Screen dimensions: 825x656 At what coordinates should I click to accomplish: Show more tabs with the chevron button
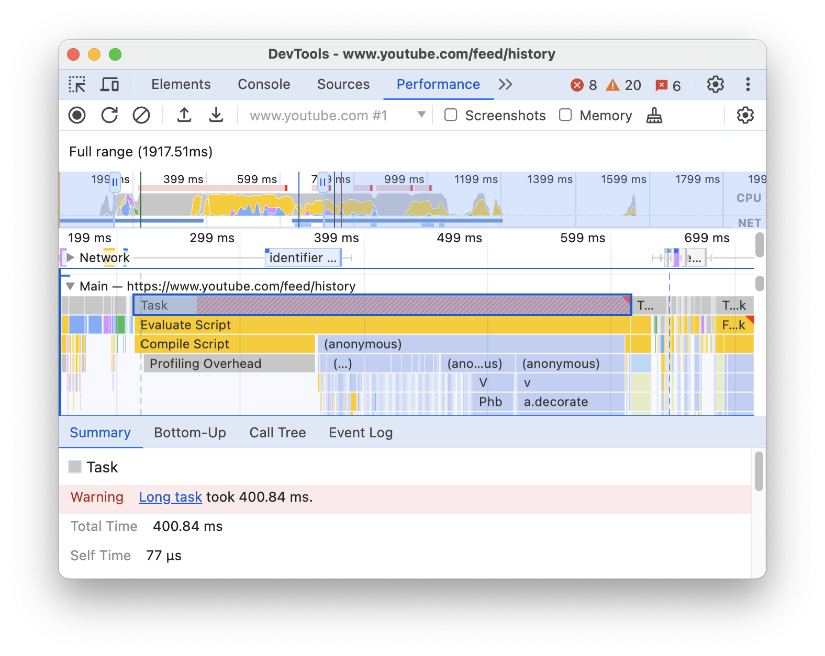click(x=505, y=85)
